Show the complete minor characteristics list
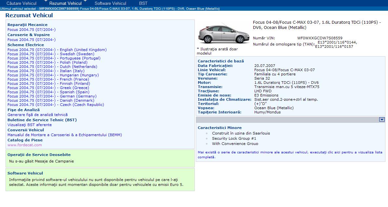The width and height of the screenshot is (388, 207). 290,155
